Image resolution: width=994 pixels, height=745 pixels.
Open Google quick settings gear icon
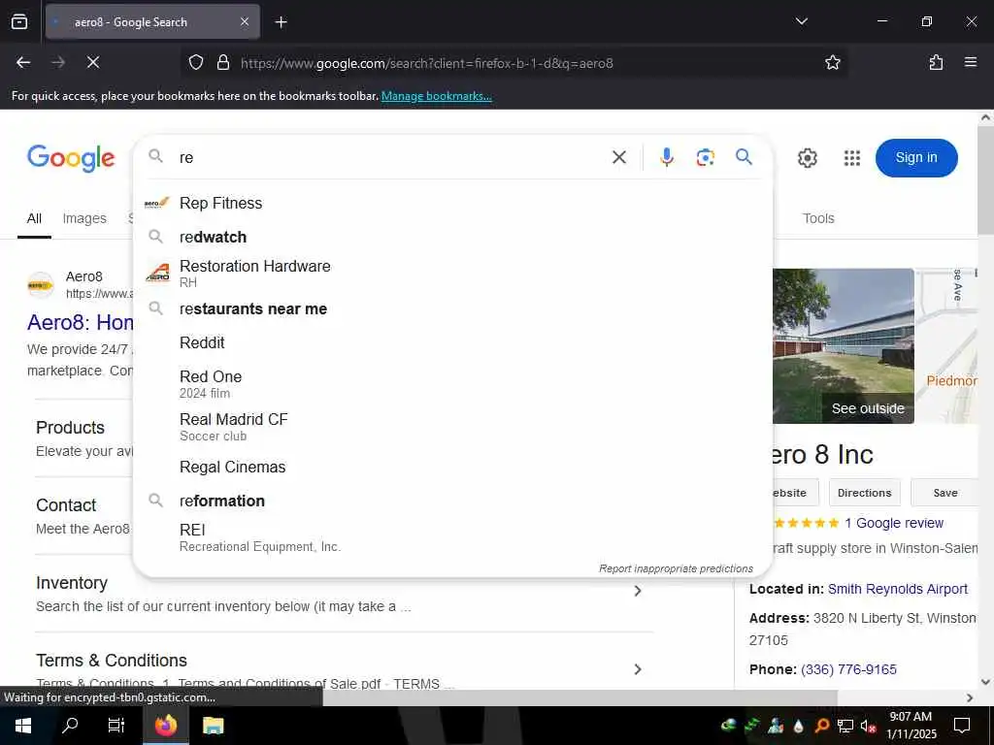click(x=807, y=158)
